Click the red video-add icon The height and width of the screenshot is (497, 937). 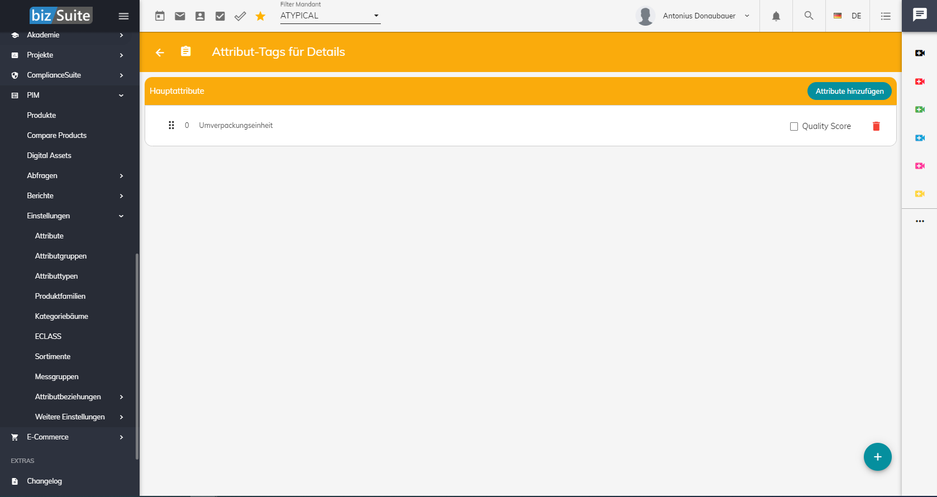(920, 82)
